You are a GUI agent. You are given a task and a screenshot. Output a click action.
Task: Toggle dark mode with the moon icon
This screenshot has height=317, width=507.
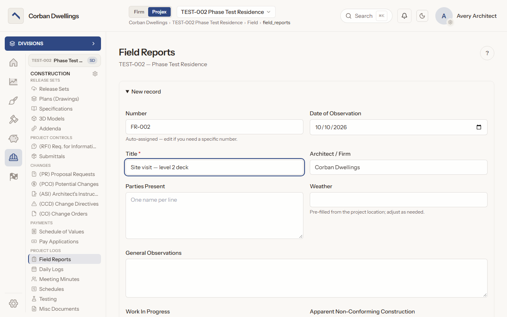point(422,16)
